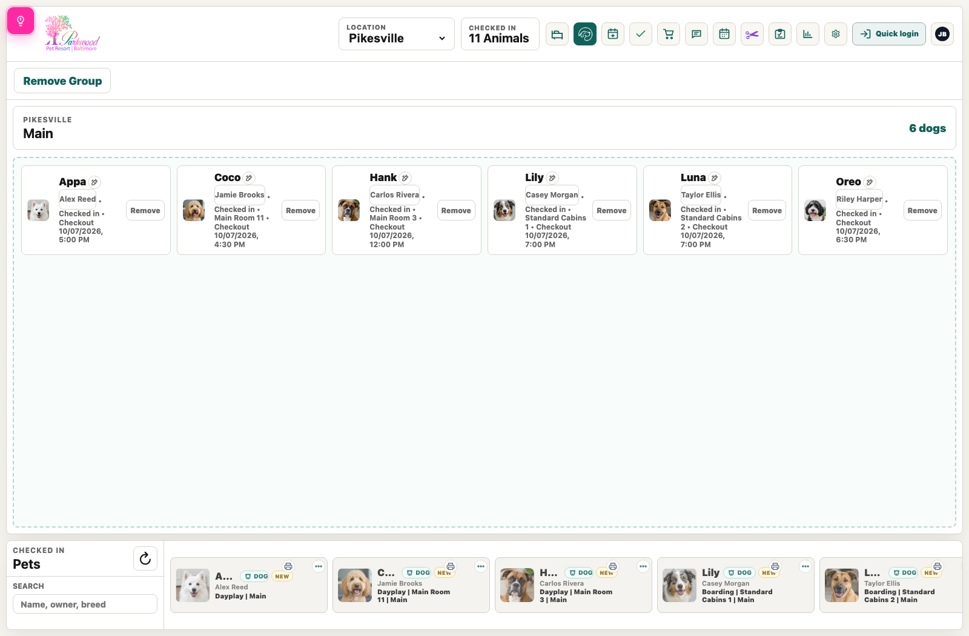
Task: Expand the Pikesville location dropdown
Action: click(397, 34)
